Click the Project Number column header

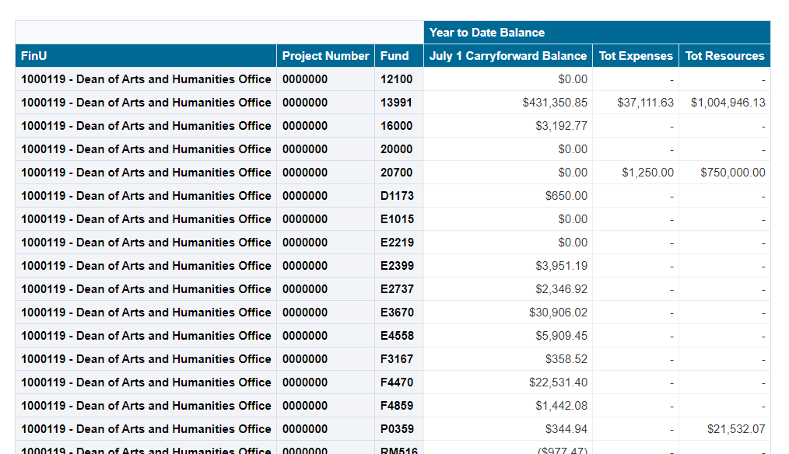(325, 56)
